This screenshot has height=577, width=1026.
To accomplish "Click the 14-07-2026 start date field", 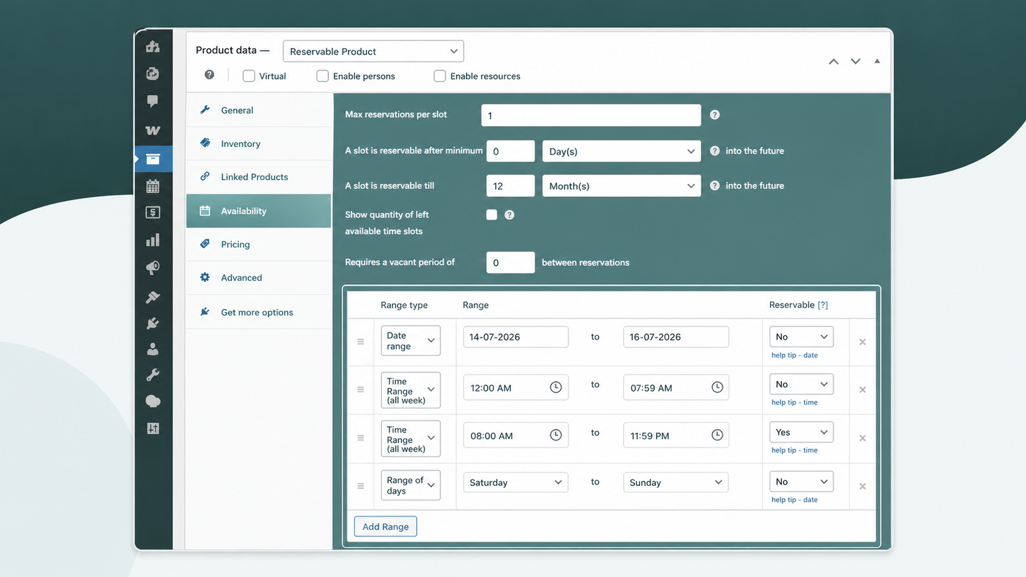I will [x=516, y=337].
